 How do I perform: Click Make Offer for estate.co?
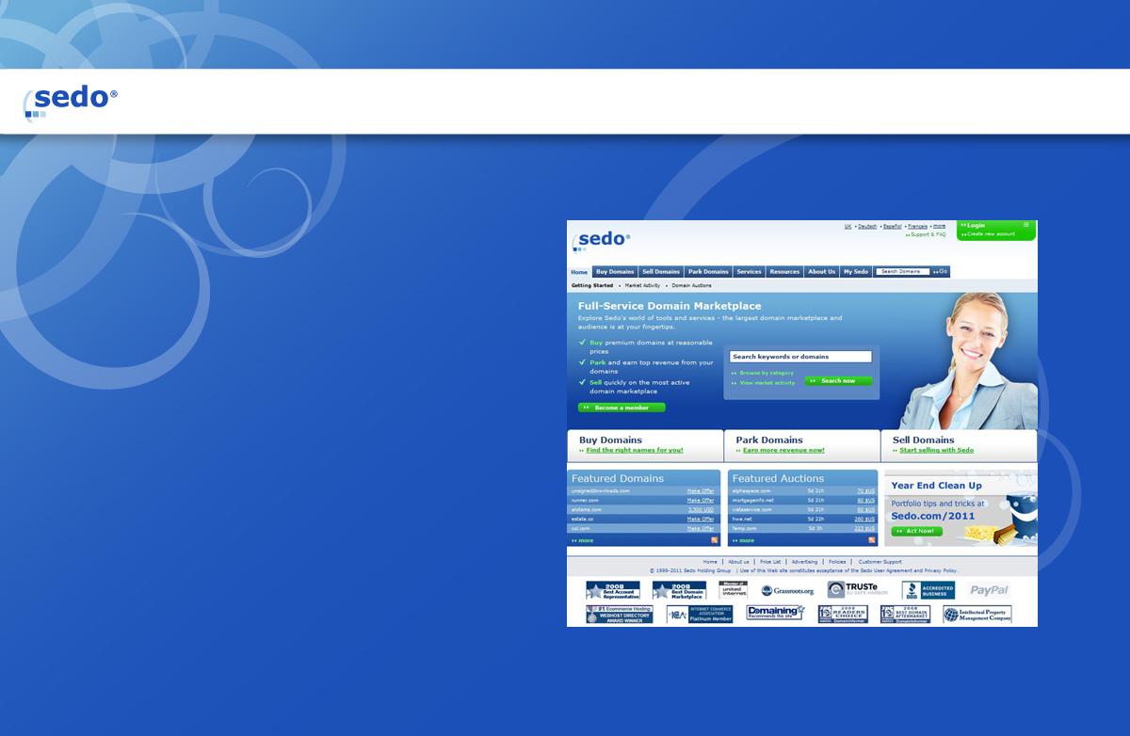coord(701,519)
